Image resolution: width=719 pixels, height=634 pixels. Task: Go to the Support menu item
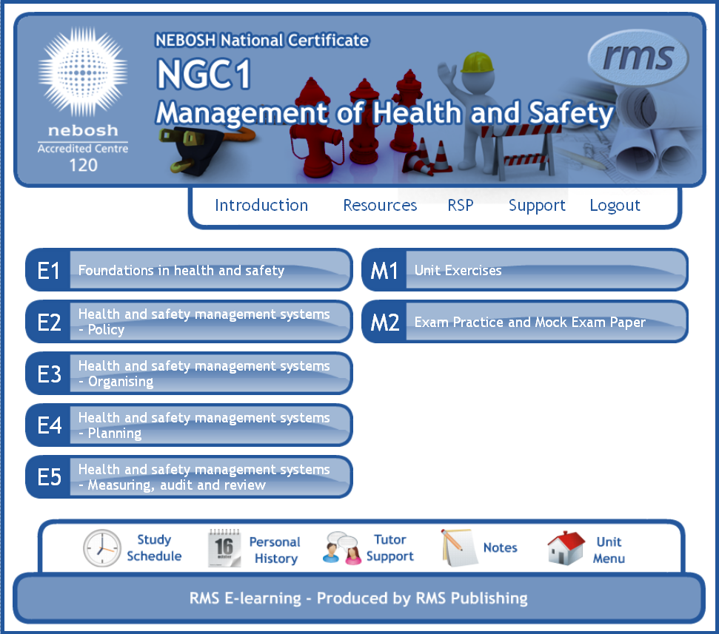tap(537, 206)
